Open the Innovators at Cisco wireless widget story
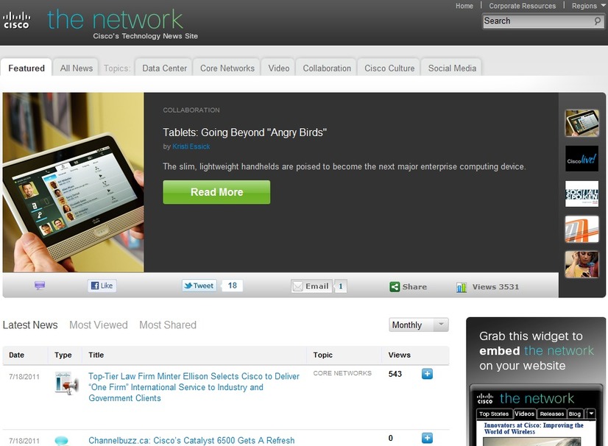The image size is (608, 446). (x=534, y=428)
